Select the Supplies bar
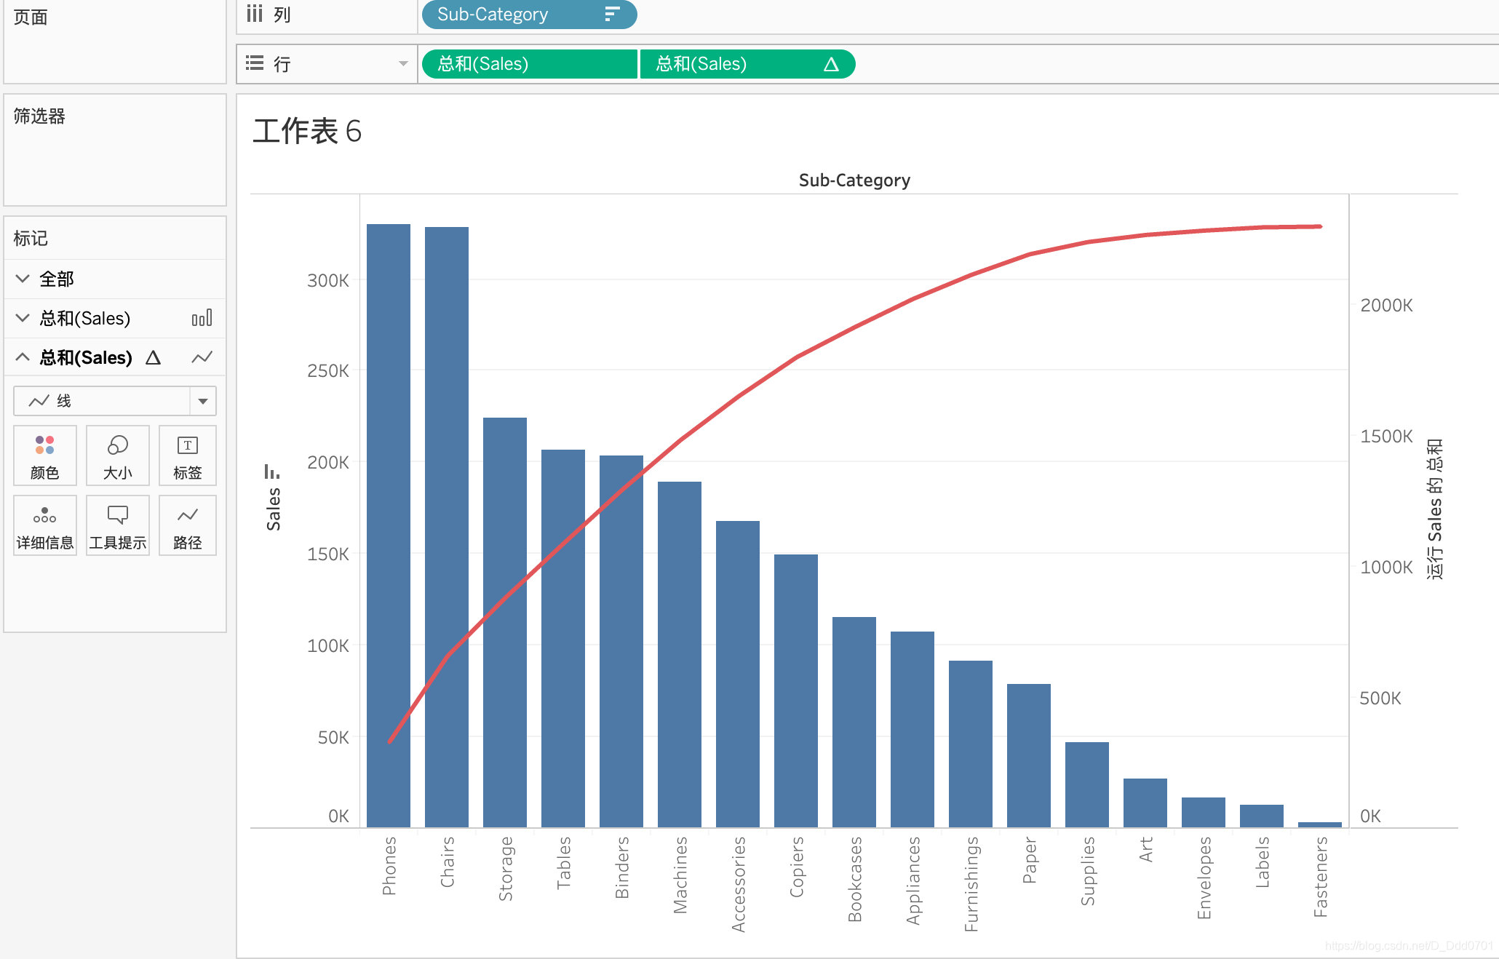 click(1087, 784)
